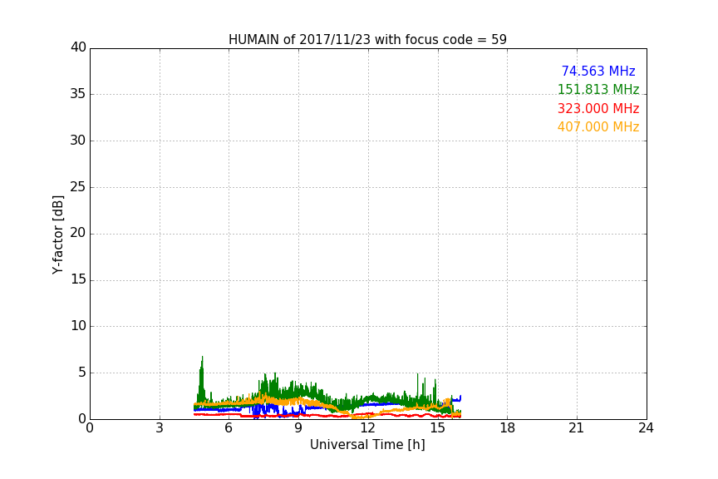Screen dimensions: 718x479
Task: Click the x-axis tick label 3
Action: click(160, 428)
